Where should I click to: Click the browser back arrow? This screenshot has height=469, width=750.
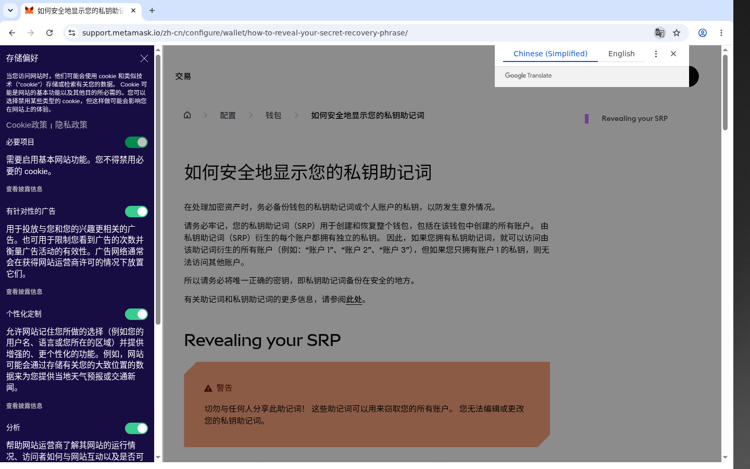coord(12,33)
